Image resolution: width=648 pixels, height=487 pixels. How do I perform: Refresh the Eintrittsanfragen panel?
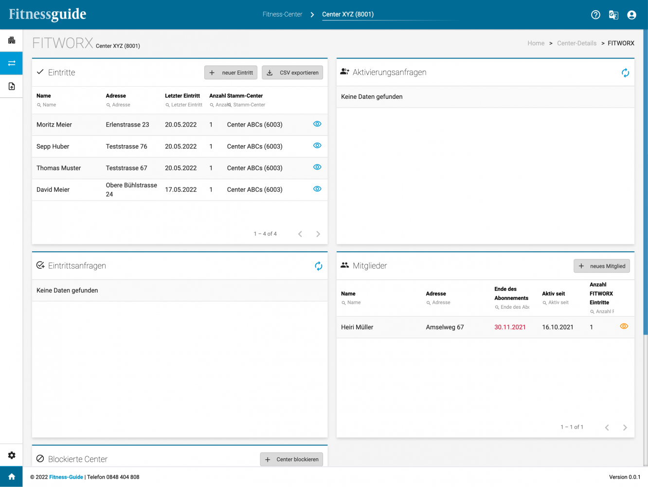pos(318,266)
